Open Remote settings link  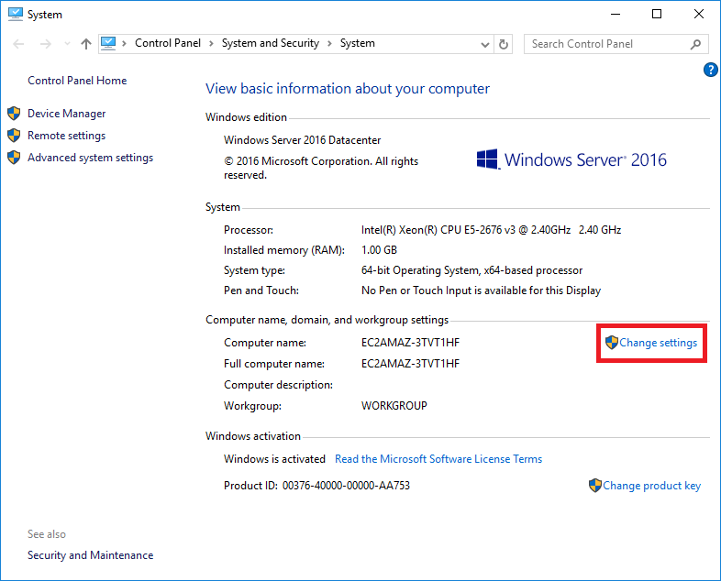pyautogui.click(x=67, y=136)
